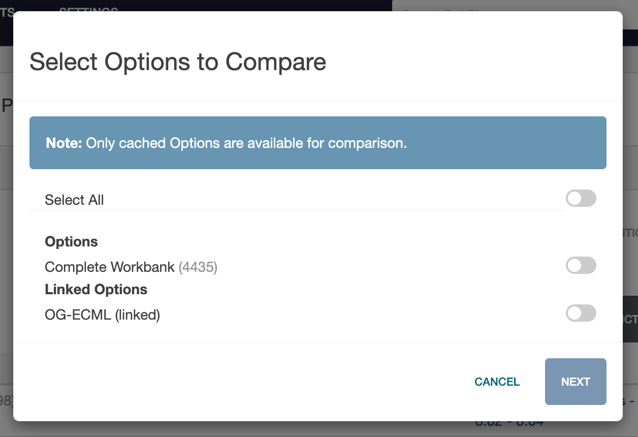This screenshot has height=437, width=638.
Task: Open the SETTINGS menu
Action: tap(88, 9)
